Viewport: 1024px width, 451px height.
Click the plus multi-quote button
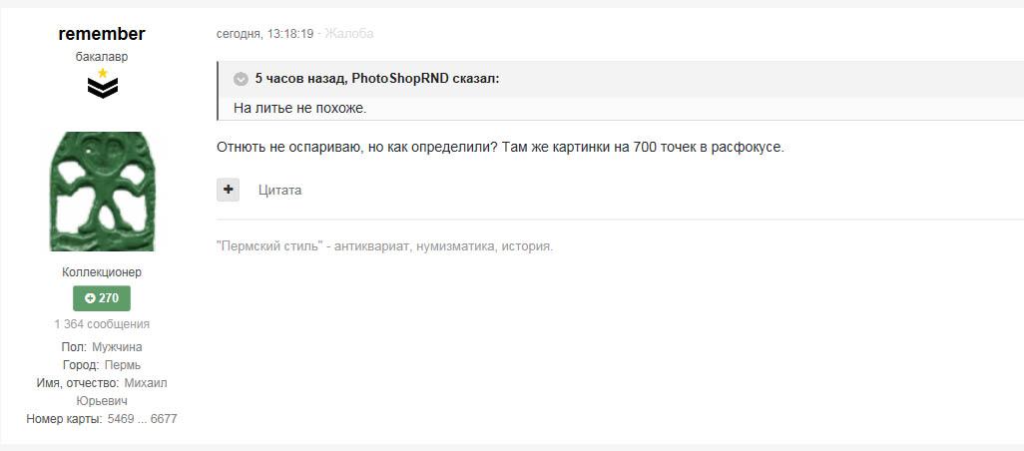[x=228, y=190]
